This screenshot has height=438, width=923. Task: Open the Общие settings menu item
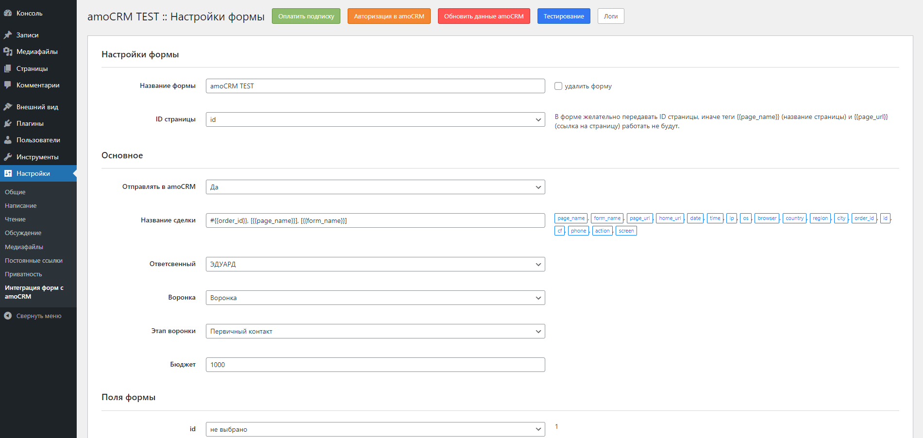point(16,191)
